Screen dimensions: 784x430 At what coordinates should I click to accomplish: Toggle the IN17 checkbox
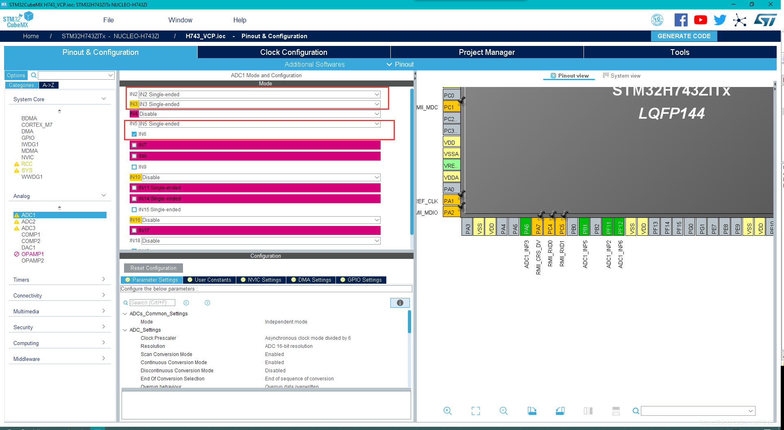(134, 230)
